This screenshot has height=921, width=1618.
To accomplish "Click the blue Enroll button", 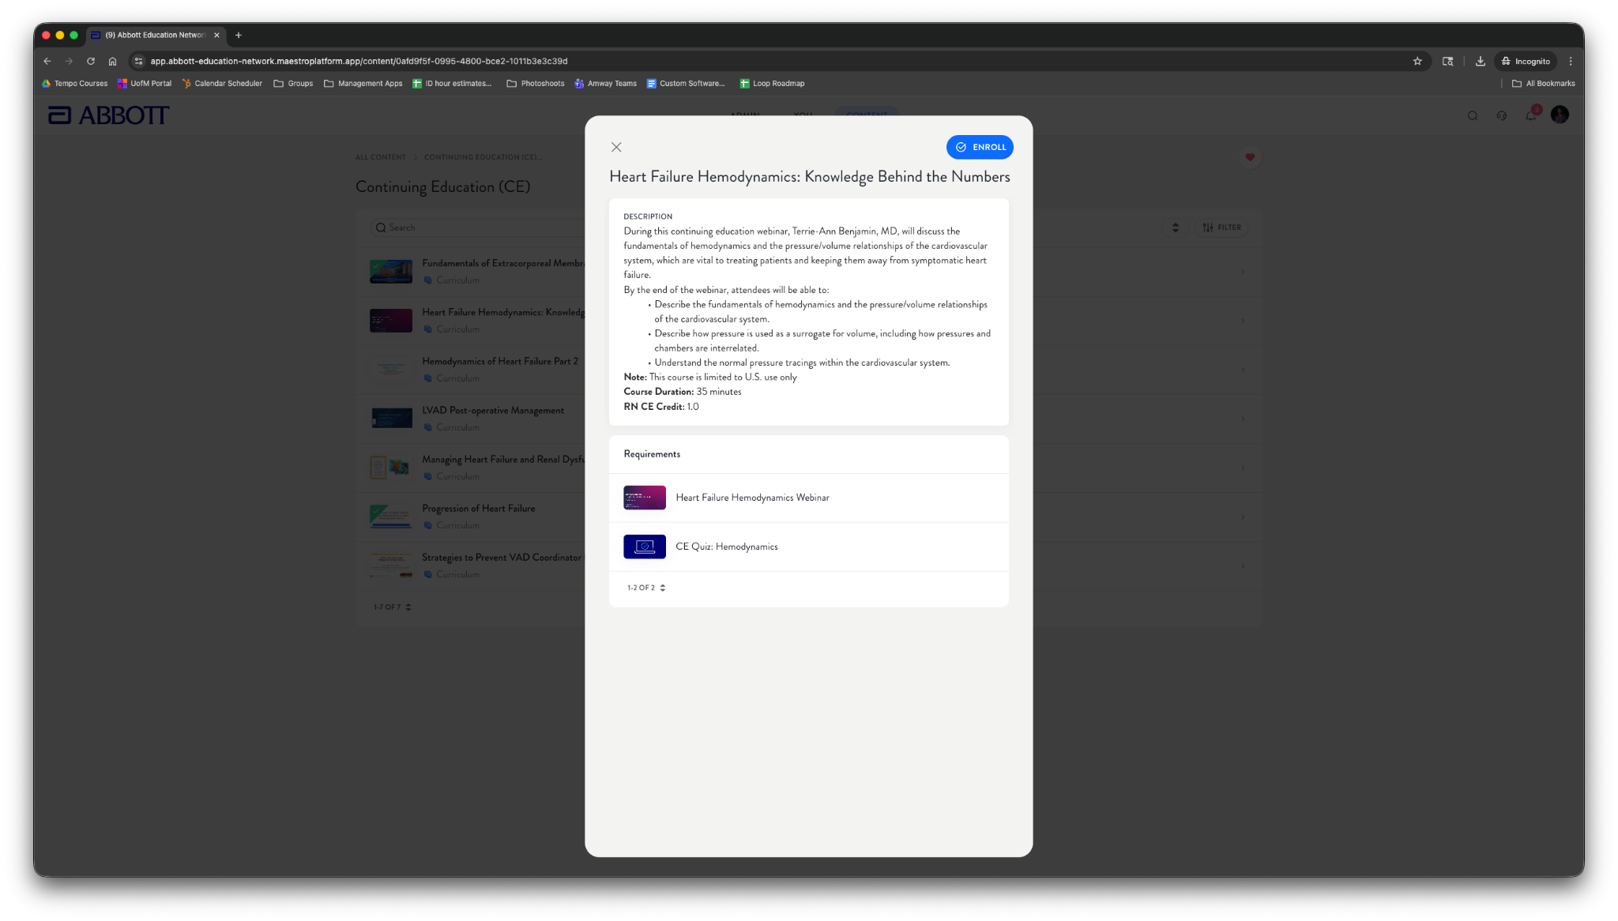I will (980, 147).
